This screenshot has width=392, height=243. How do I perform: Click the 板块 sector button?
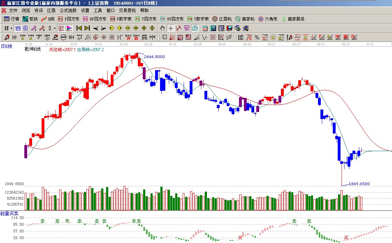click(x=30, y=19)
